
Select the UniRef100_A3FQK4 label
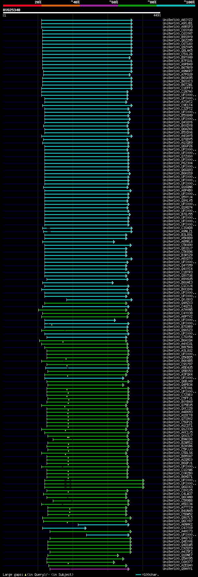[x=178, y=374]
